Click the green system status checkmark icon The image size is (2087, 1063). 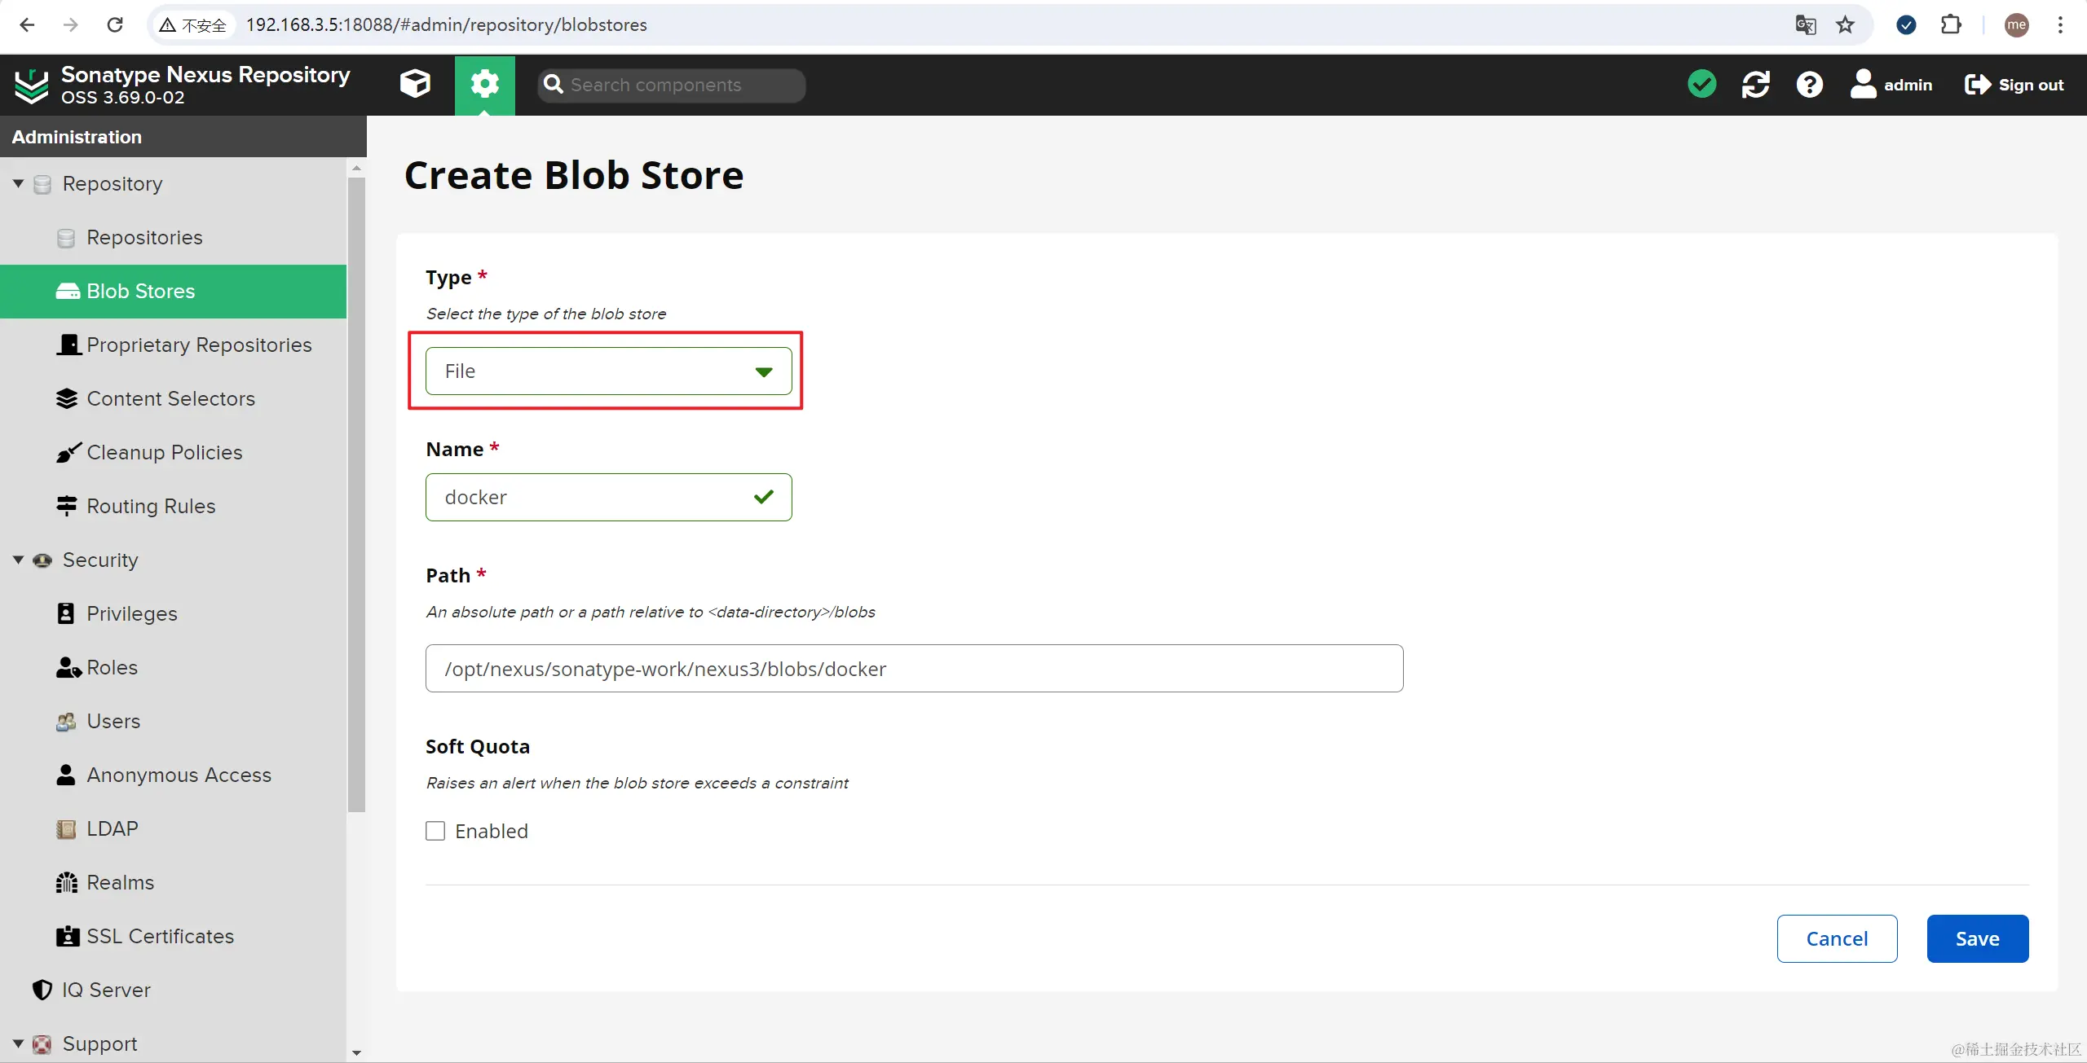pyautogui.click(x=1701, y=84)
